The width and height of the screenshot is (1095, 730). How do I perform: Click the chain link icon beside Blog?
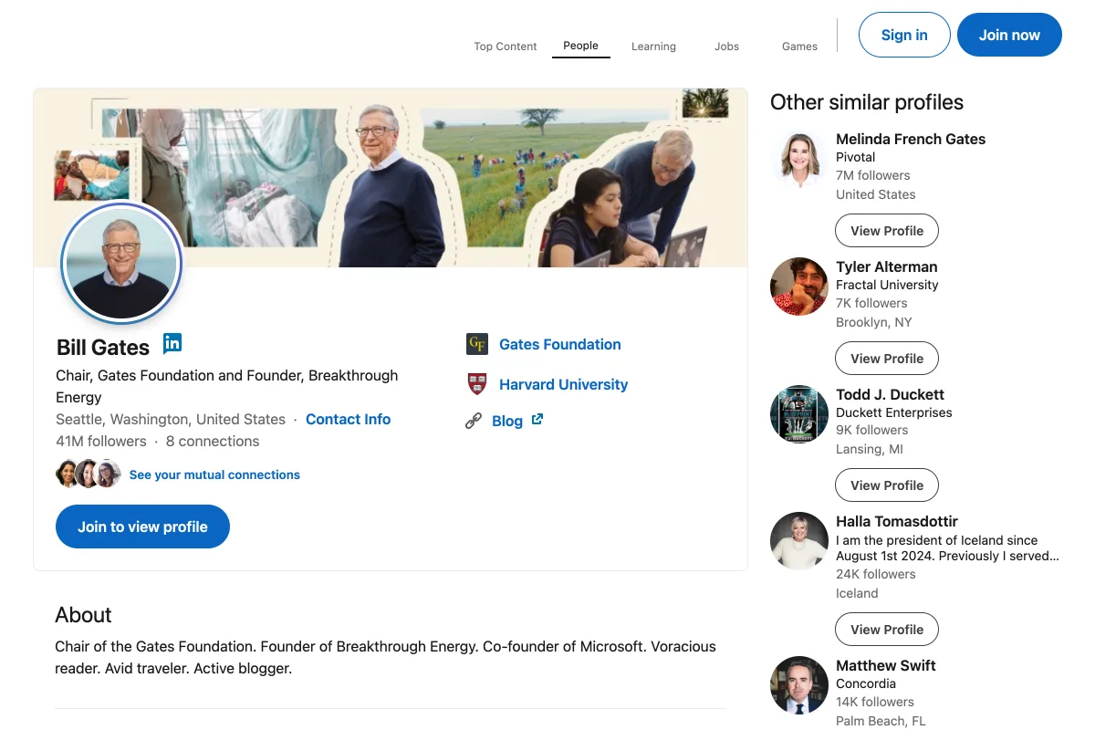[x=474, y=421]
